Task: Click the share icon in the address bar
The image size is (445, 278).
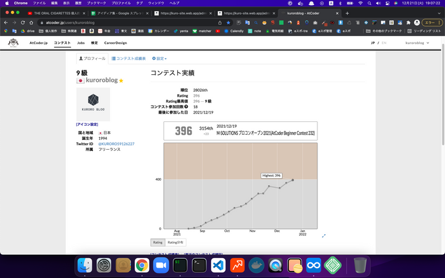Action: [220, 23]
